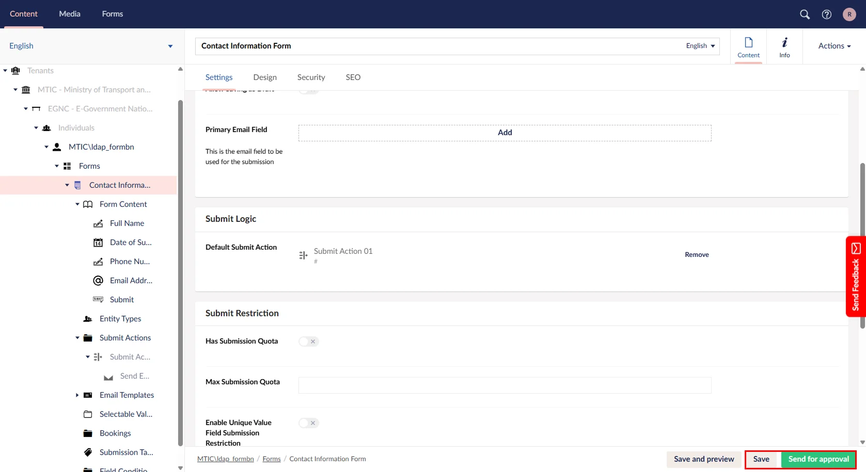
Task: Open the Actions dropdown menu
Action: click(x=834, y=46)
